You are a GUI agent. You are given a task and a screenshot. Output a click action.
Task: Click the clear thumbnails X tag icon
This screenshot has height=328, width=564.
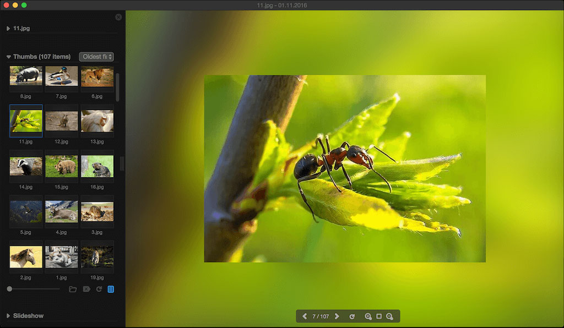click(86, 289)
